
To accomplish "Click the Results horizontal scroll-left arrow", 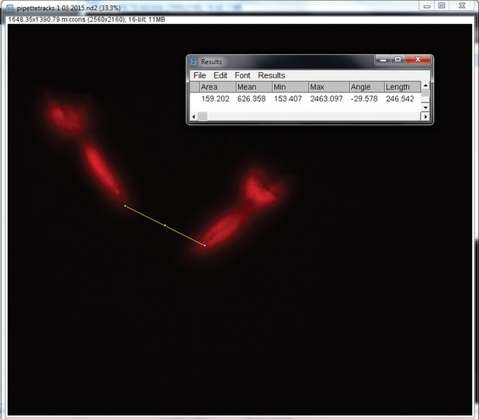I will (193, 116).
